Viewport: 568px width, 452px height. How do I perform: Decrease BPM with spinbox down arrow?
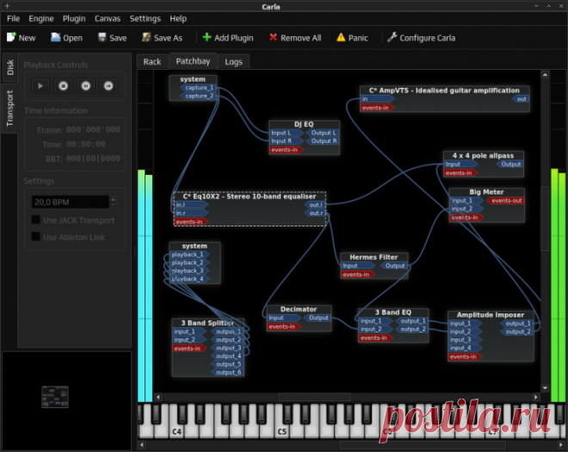coord(113,205)
